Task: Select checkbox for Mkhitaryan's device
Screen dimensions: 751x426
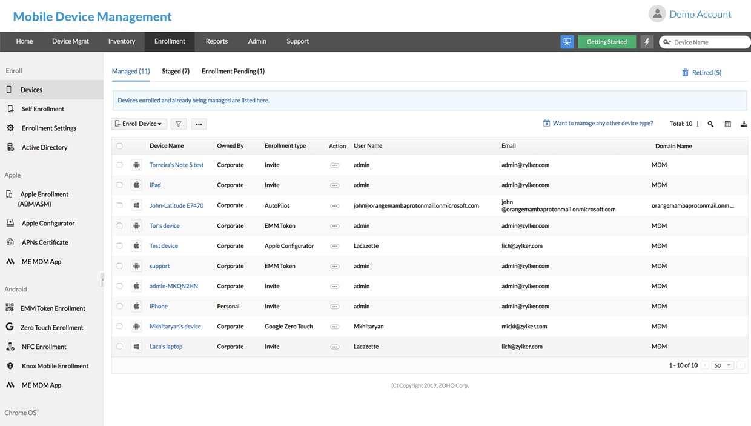Action: pos(119,326)
